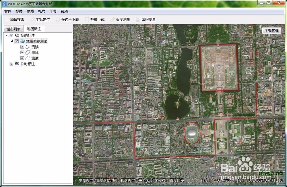This screenshot has height=187, width=287.
Task: Disable the 临时标注 checkbox
Action: 11,64
